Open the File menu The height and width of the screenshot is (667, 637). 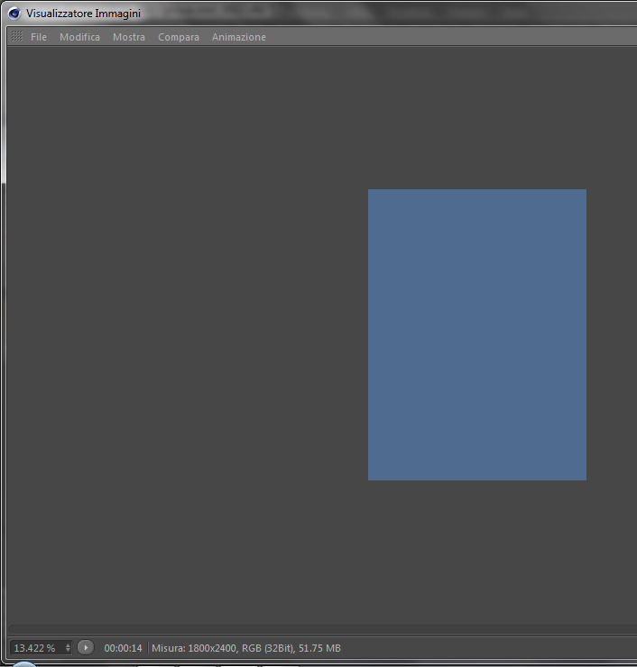coord(39,37)
